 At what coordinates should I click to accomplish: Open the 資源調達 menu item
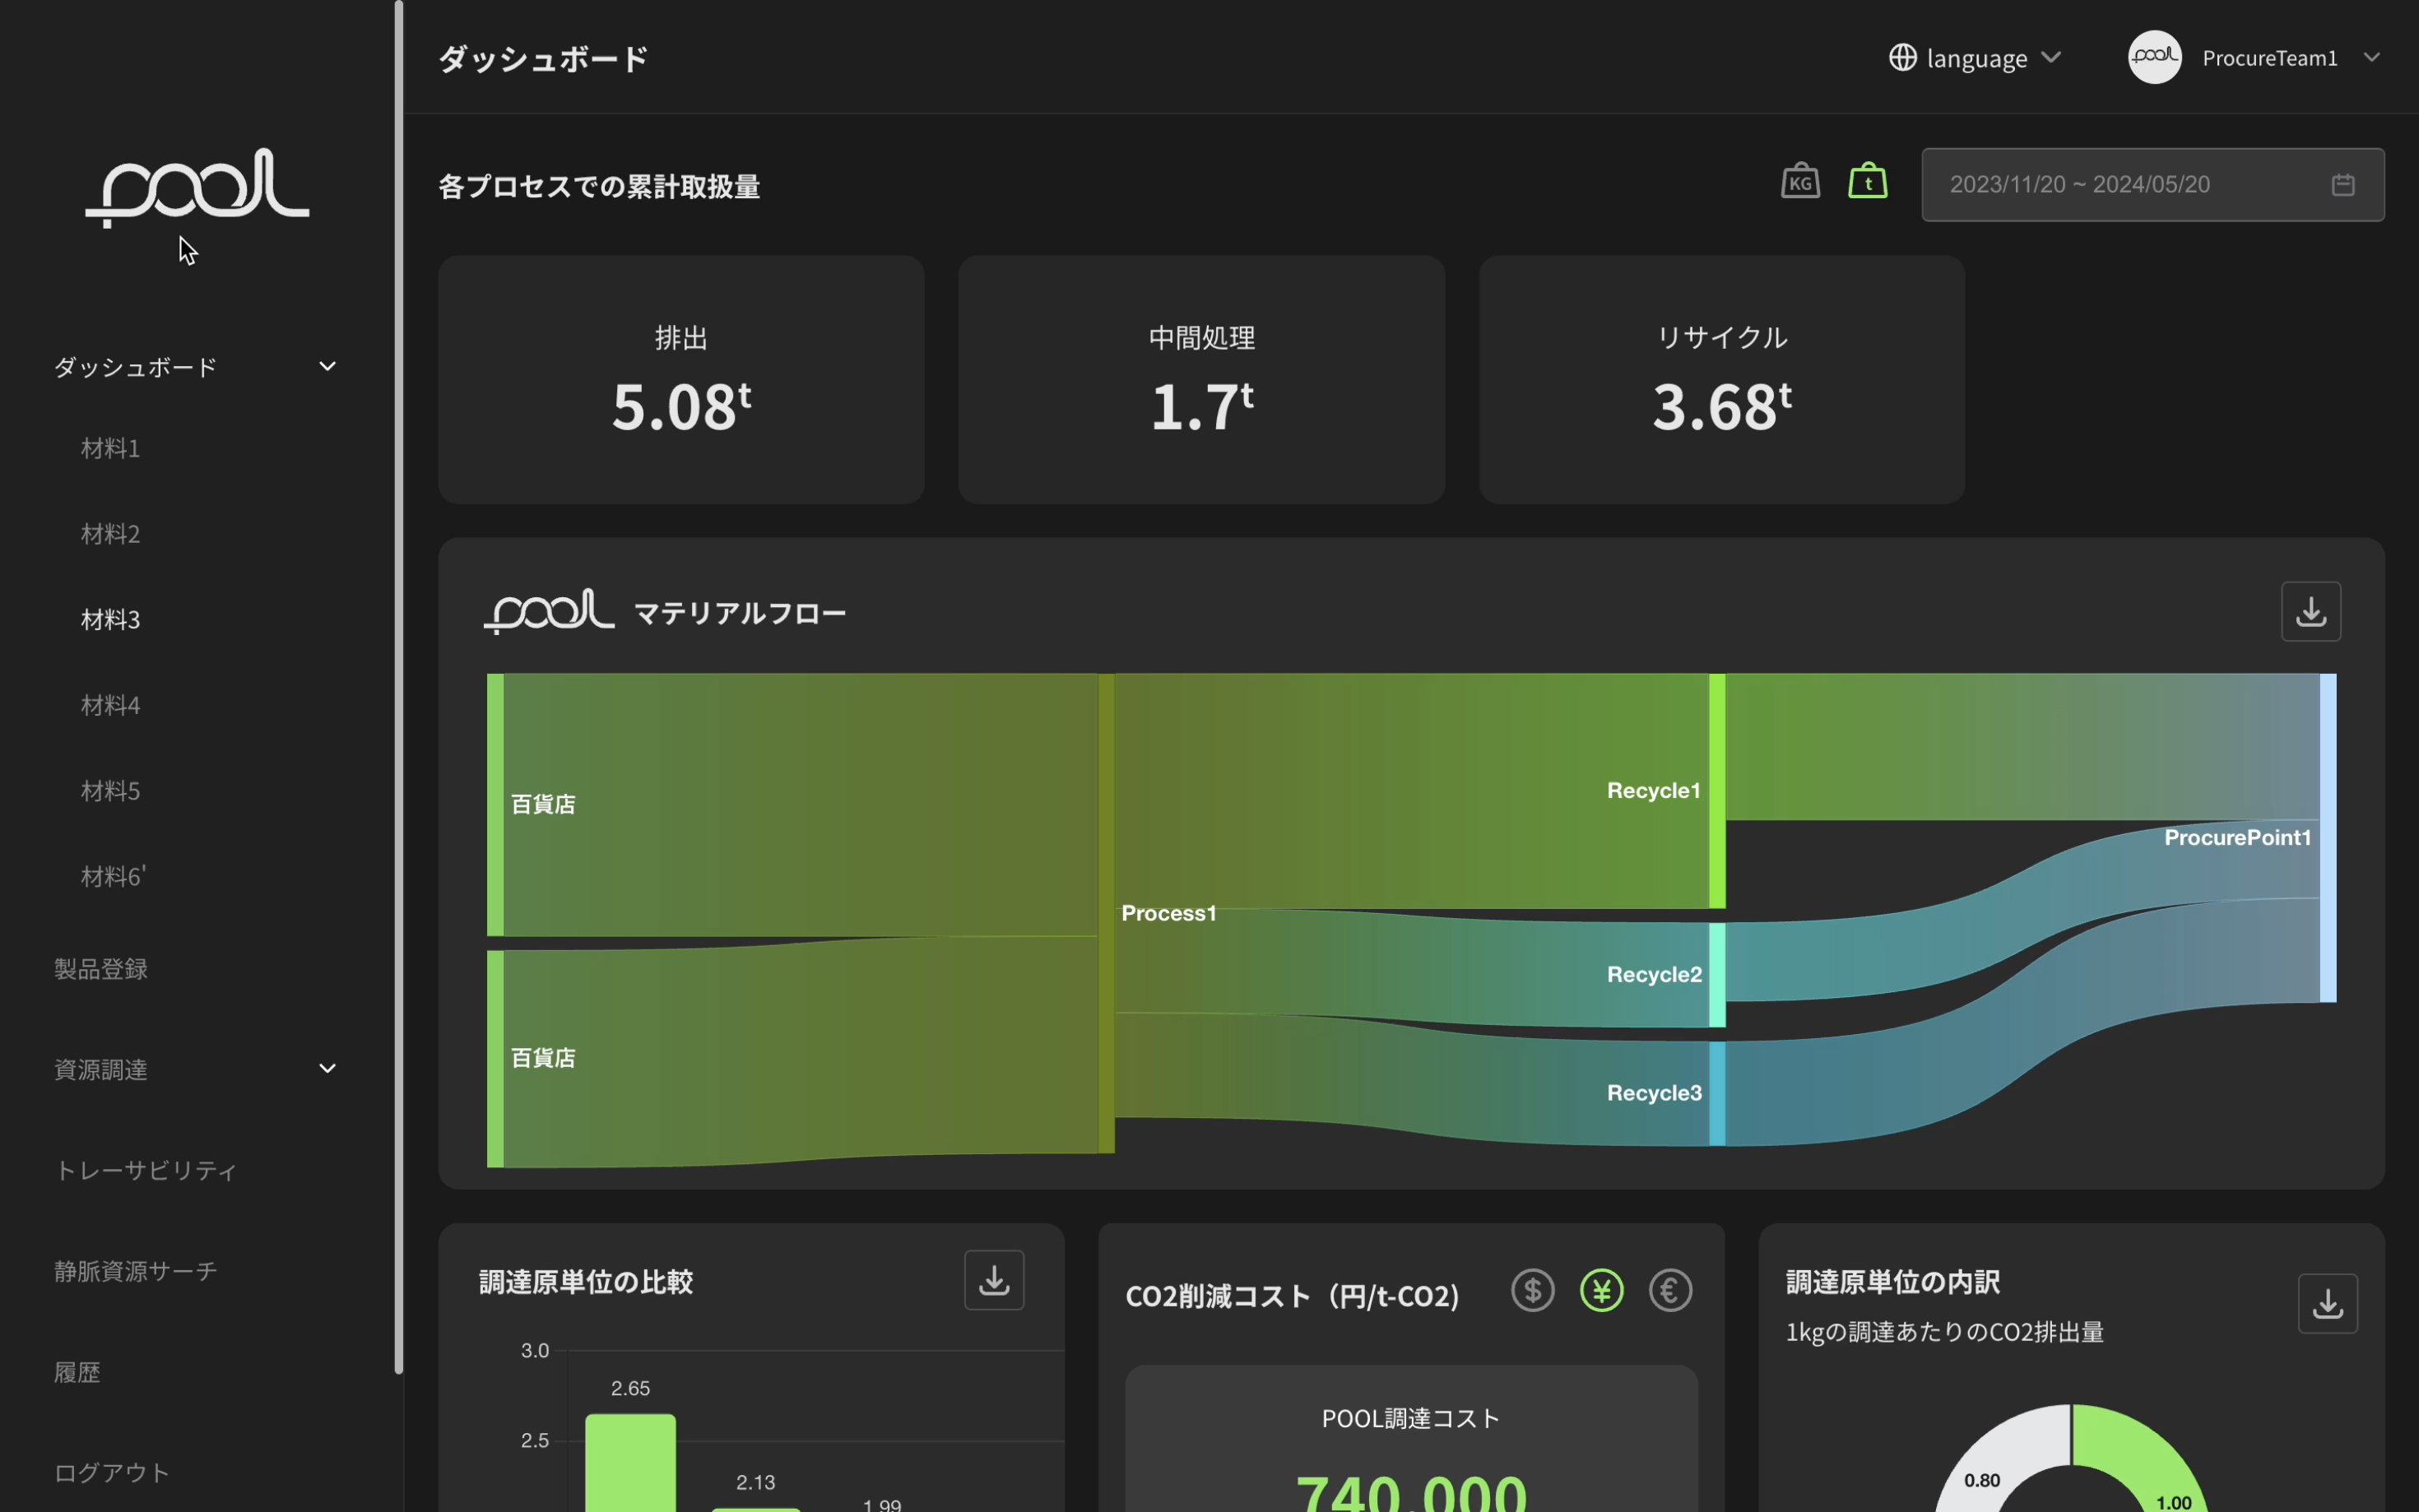(x=101, y=1070)
